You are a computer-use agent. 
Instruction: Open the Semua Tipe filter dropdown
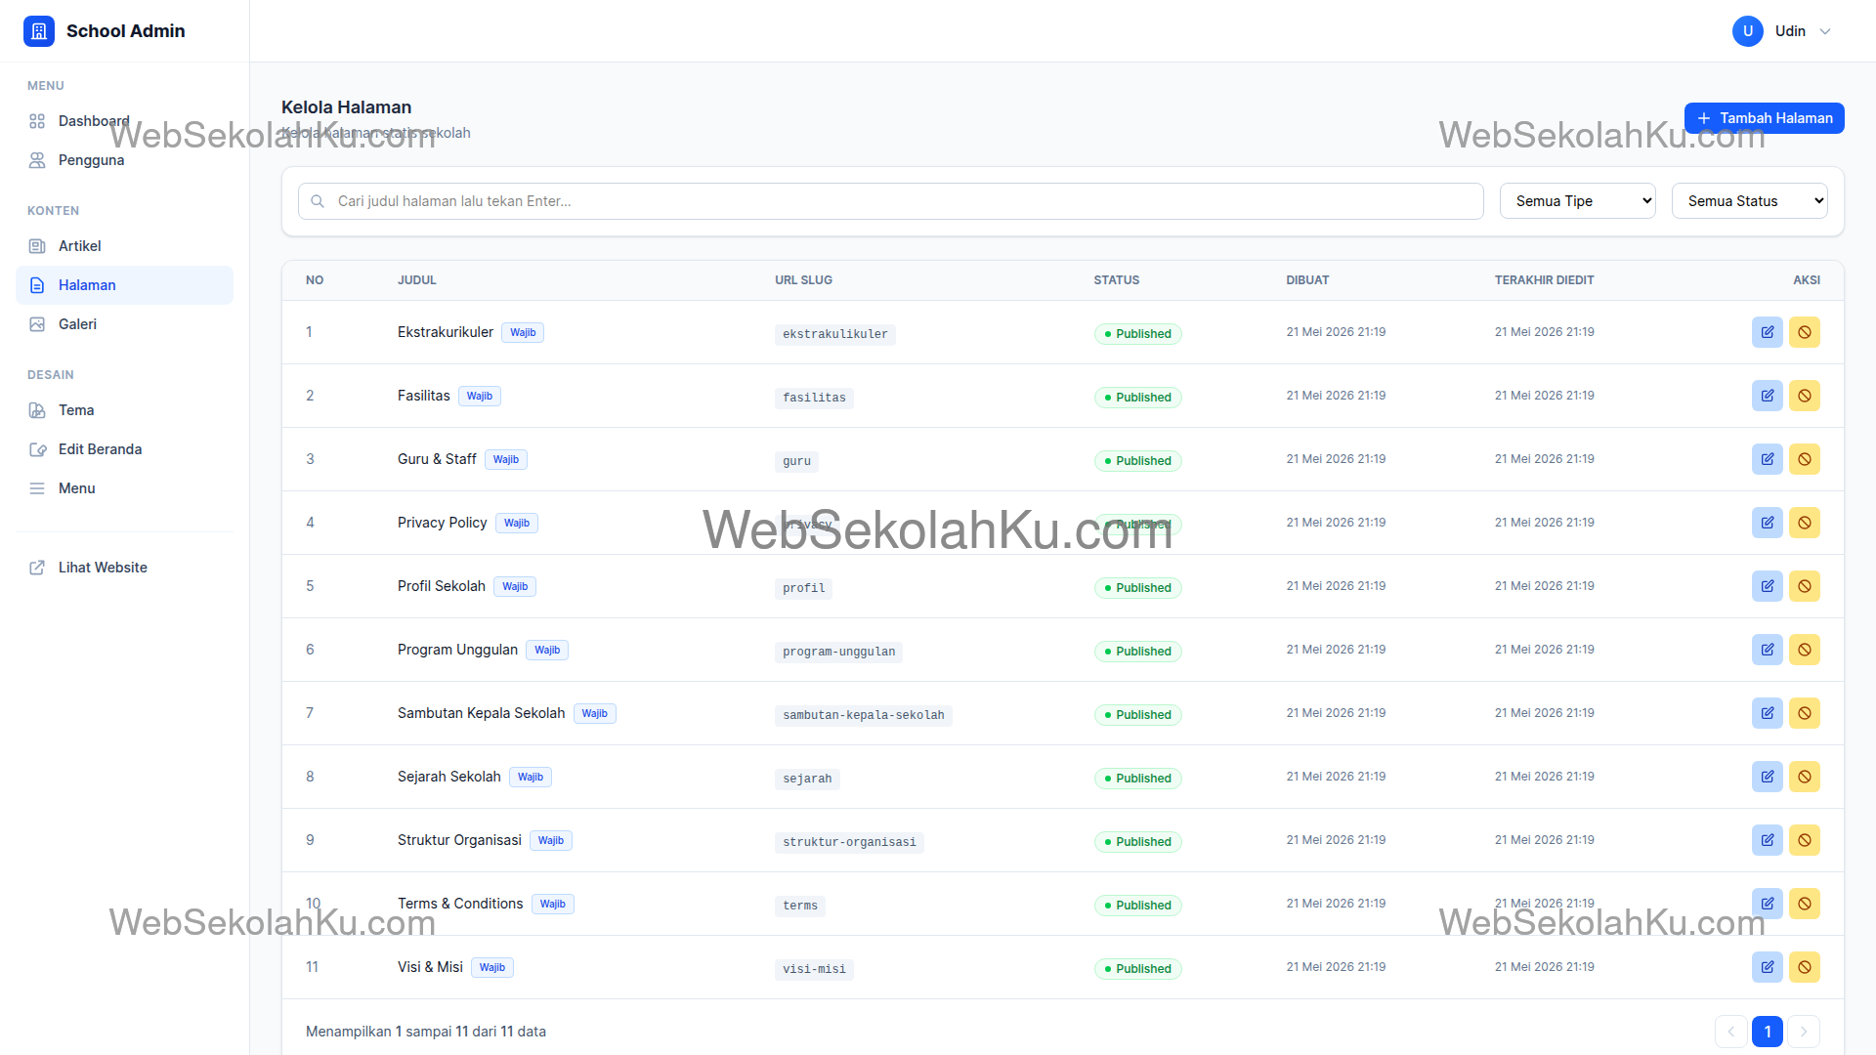(1577, 201)
